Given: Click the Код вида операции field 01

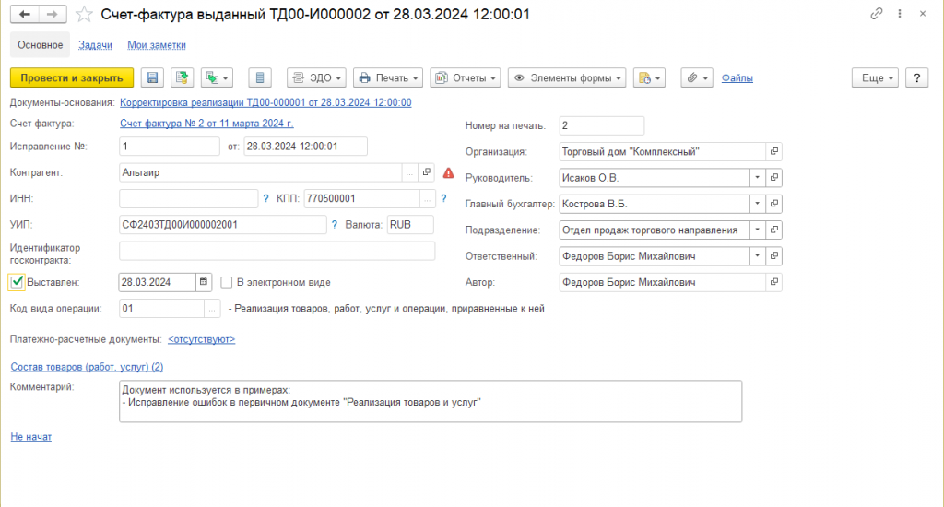Looking at the screenshot, I should [161, 308].
